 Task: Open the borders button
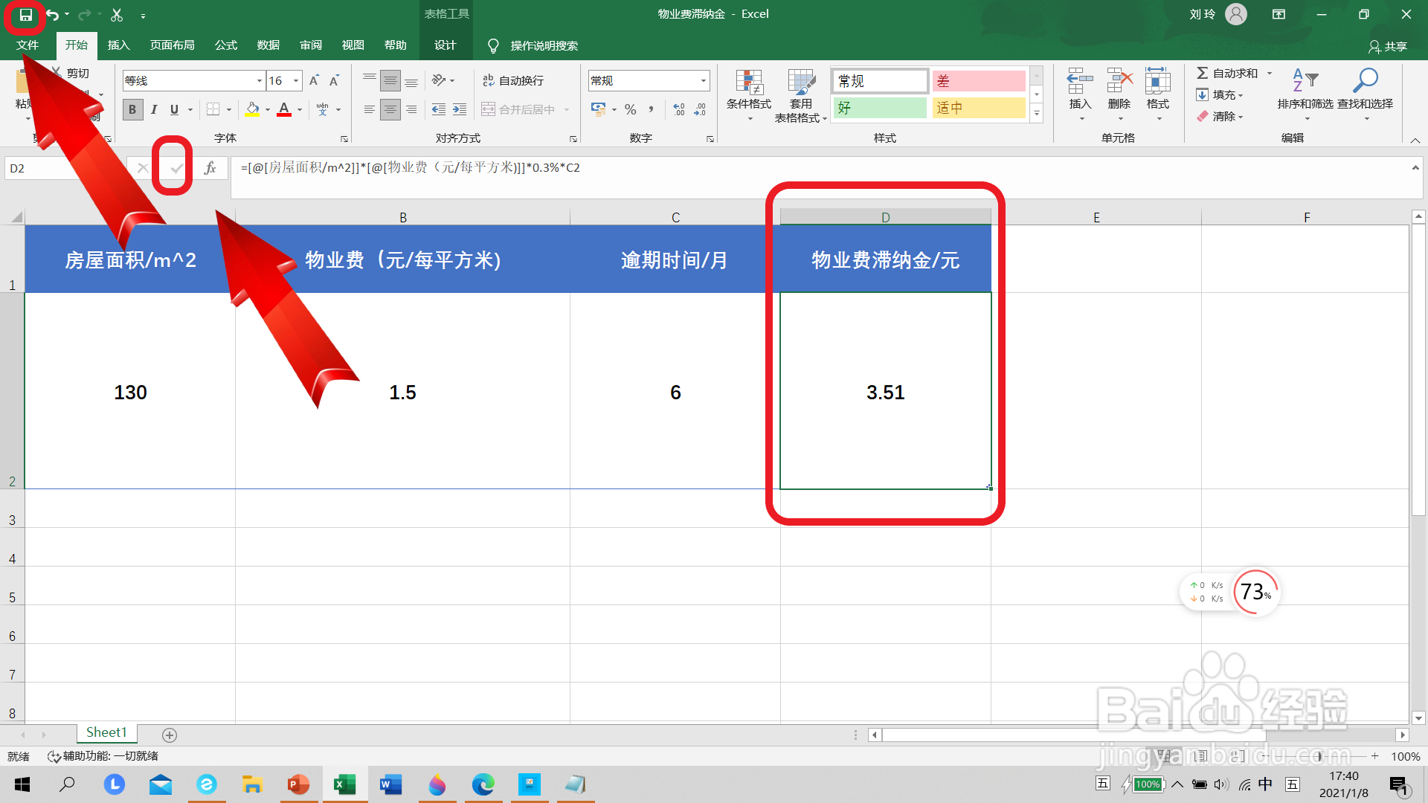point(213,109)
